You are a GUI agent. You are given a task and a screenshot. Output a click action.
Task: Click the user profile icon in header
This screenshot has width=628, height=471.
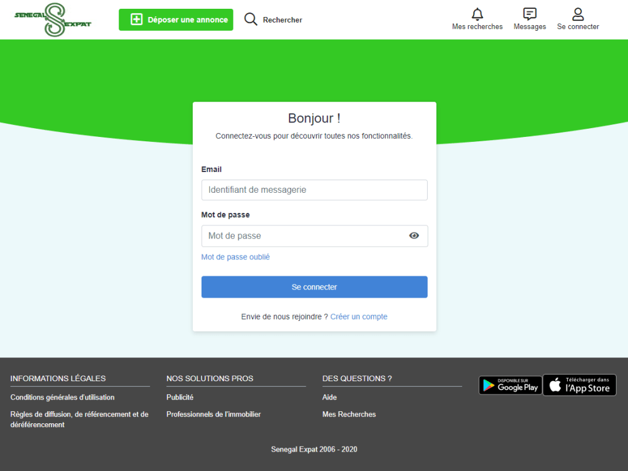tap(578, 14)
